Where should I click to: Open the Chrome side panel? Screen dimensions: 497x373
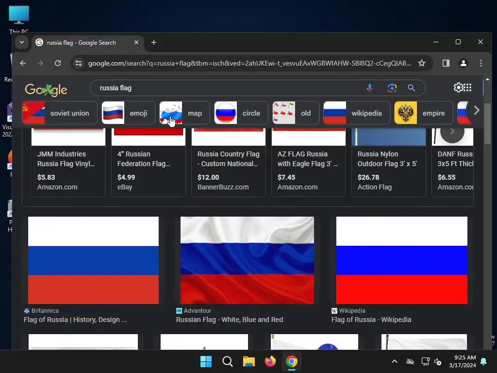[x=446, y=63]
